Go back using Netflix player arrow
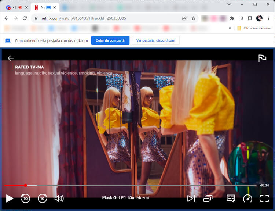275x211 pixels. 11,58
